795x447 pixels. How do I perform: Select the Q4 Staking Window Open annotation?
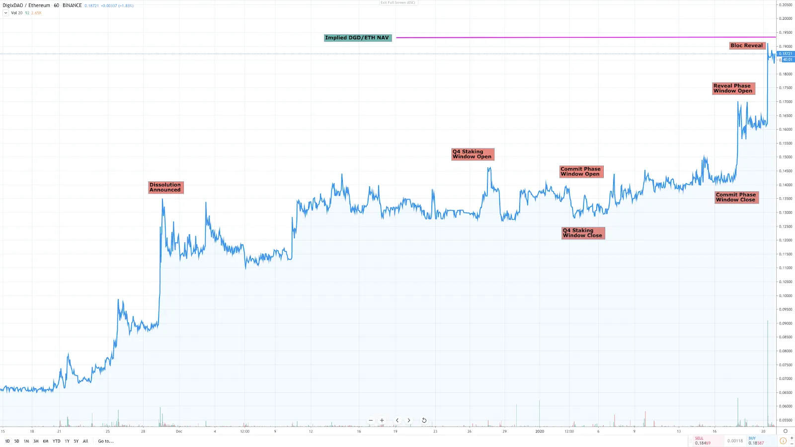(473, 154)
